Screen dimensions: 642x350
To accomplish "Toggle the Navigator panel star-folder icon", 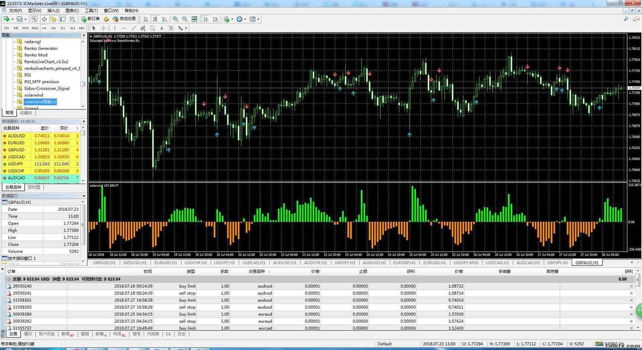I will click(53, 19).
